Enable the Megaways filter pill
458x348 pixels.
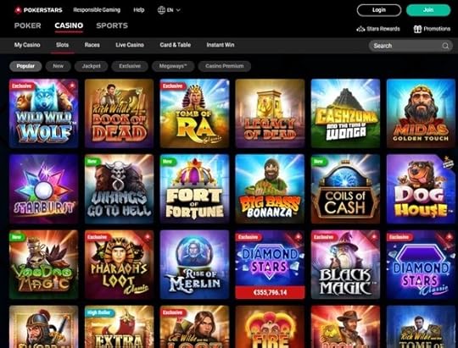click(x=173, y=66)
